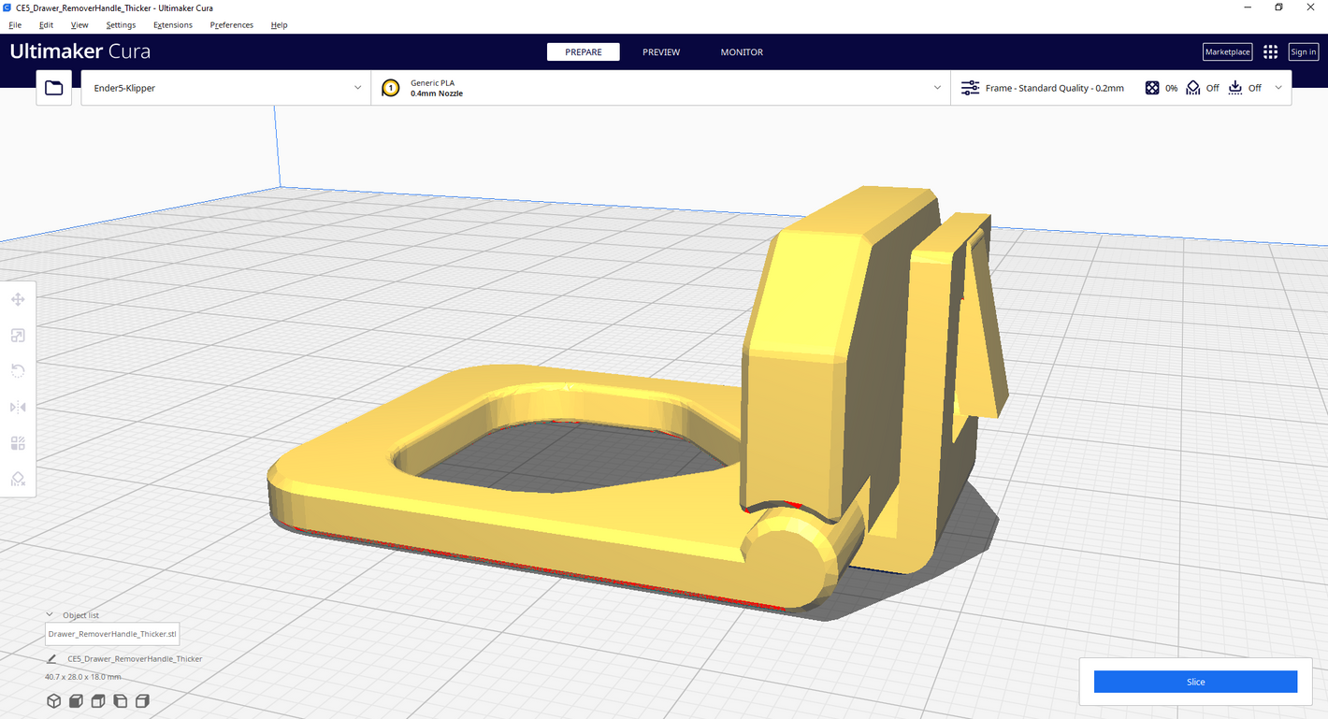This screenshot has width=1328, height=719.
Task: Click the infill 0% icon
Action: point(1152,88)
